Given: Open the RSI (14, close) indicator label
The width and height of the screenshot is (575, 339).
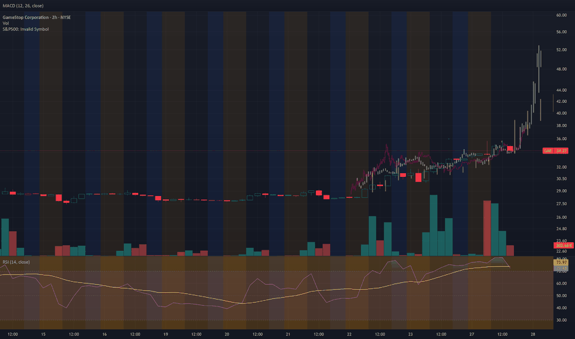Looking at the screenshot, I should 16,262.
